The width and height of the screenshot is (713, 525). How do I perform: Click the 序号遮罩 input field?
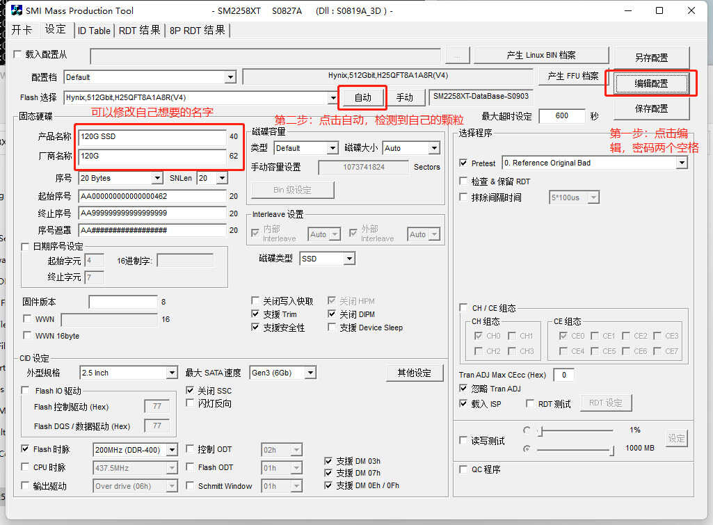[x=152, y=230]
